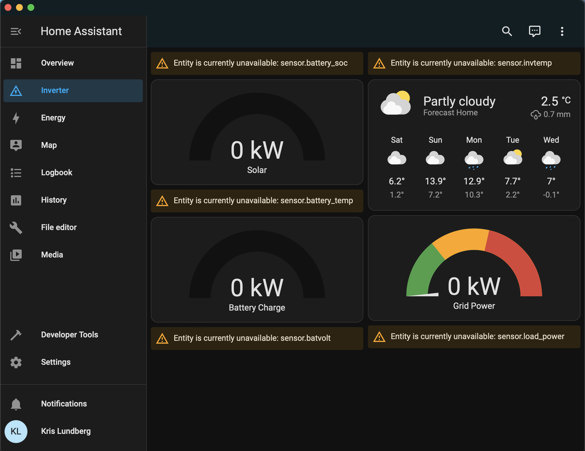The height and width of the screenshot is (451, 585).
Task: Open the Assist chat icon
Action: pos(534,31)
